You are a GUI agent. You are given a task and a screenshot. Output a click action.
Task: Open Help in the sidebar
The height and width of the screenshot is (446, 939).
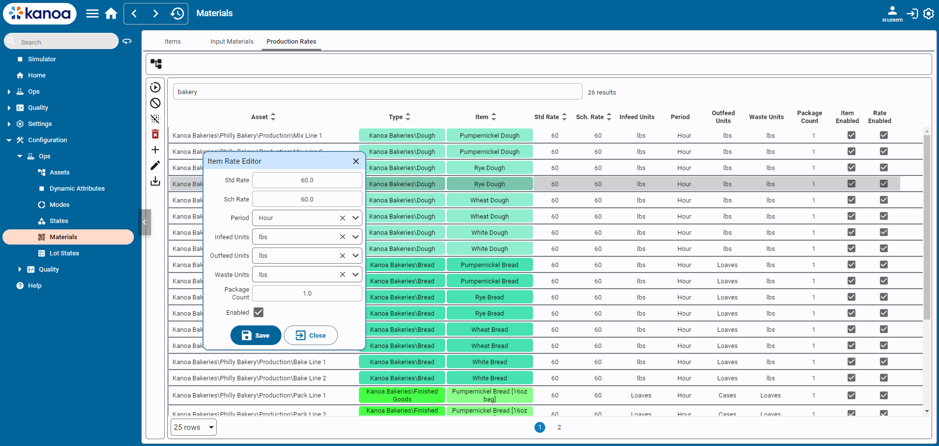(34, 286)
